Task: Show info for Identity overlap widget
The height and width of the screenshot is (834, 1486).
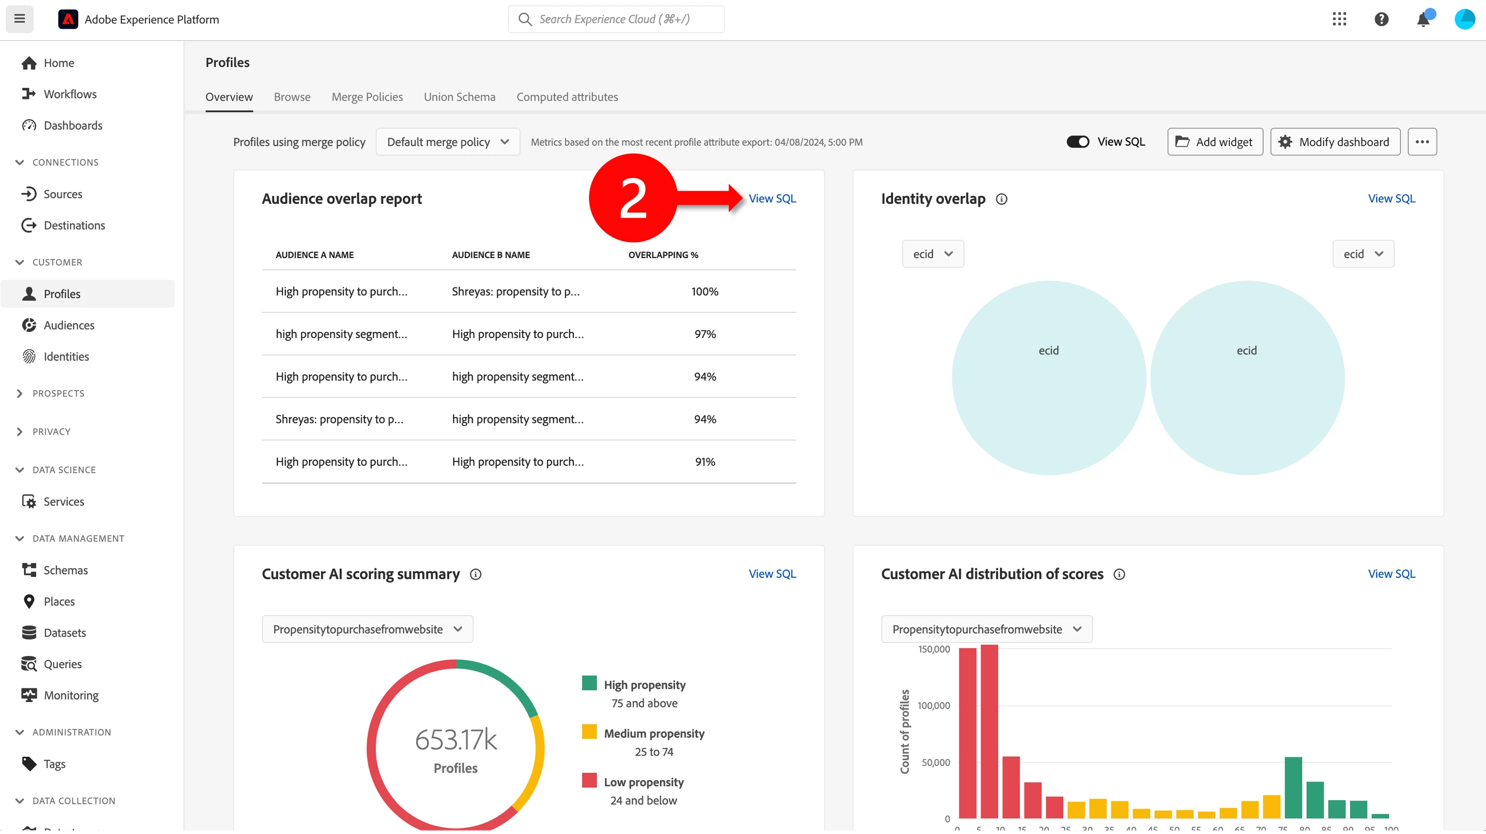Action: 1002,199
